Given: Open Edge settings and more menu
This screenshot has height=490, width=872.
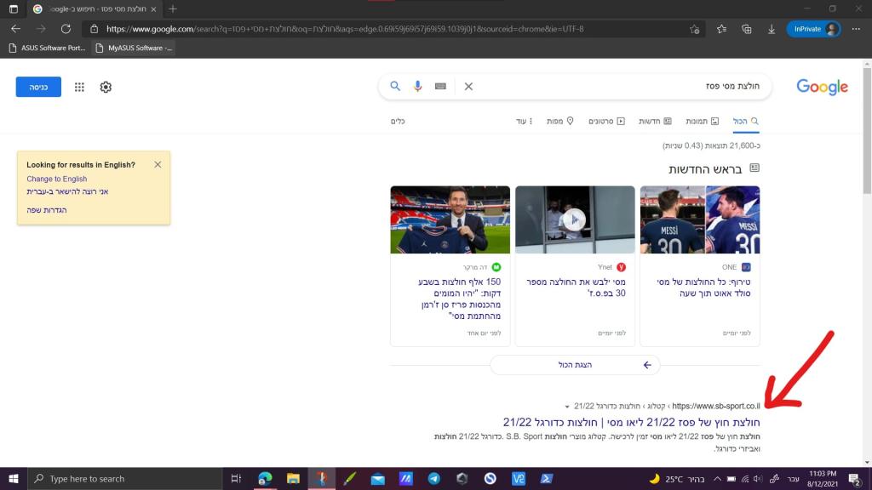Looking at the screenshot, I should point(856,29).
